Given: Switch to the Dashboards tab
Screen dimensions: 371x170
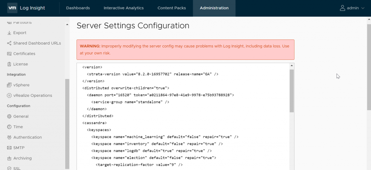Looking at the screenshot, I should tap(78, 8).
